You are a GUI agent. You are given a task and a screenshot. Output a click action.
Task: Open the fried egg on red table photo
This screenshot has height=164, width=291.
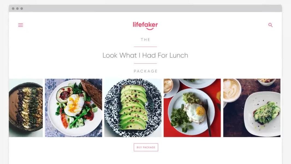pyautogui.click(x=192, y=108)
